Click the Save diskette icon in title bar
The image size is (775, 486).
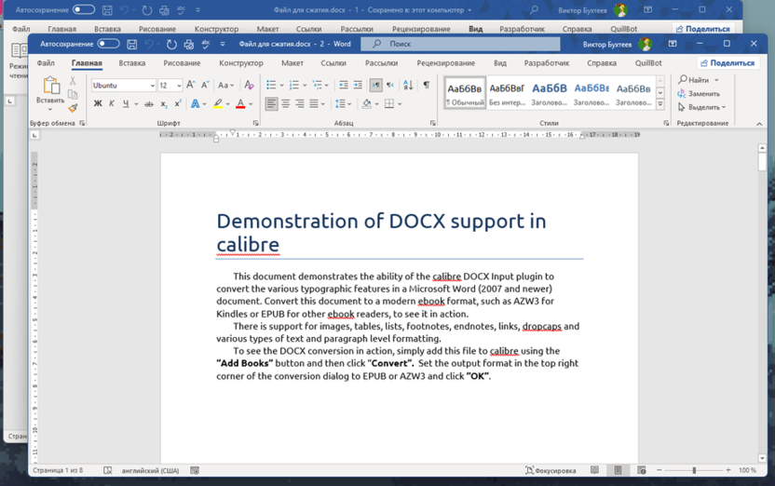coord(132,44)
